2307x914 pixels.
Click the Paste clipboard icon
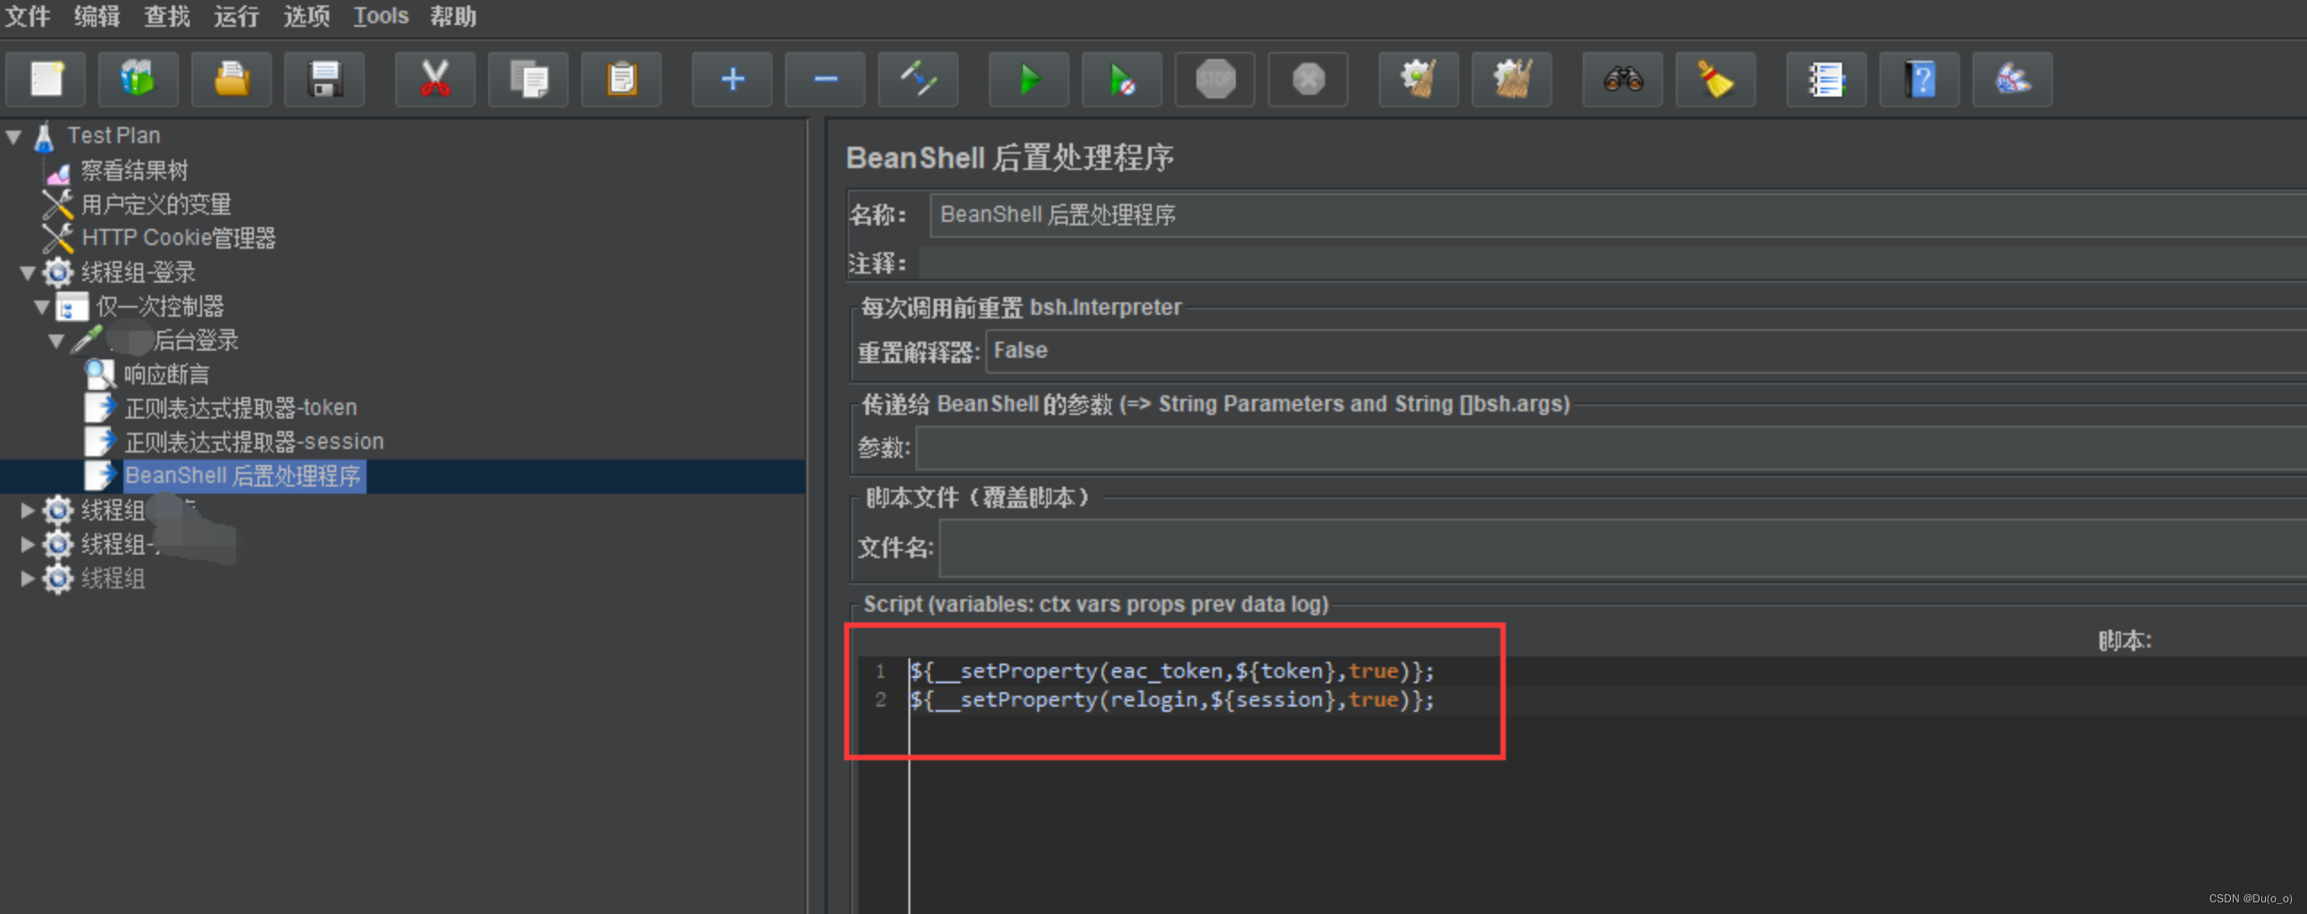(x=621, y=80)
